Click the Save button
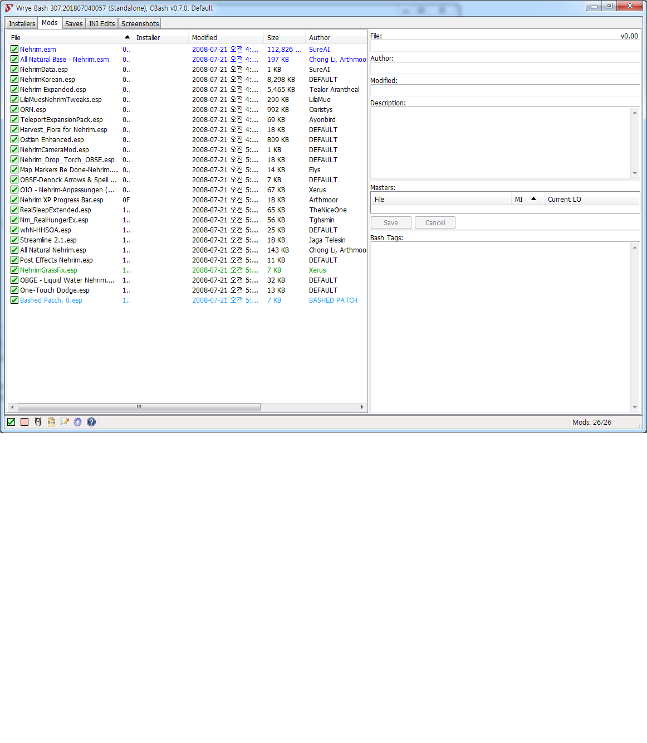Image resolution: width=647 pixels, height=743 pixels. click(391, 222)
